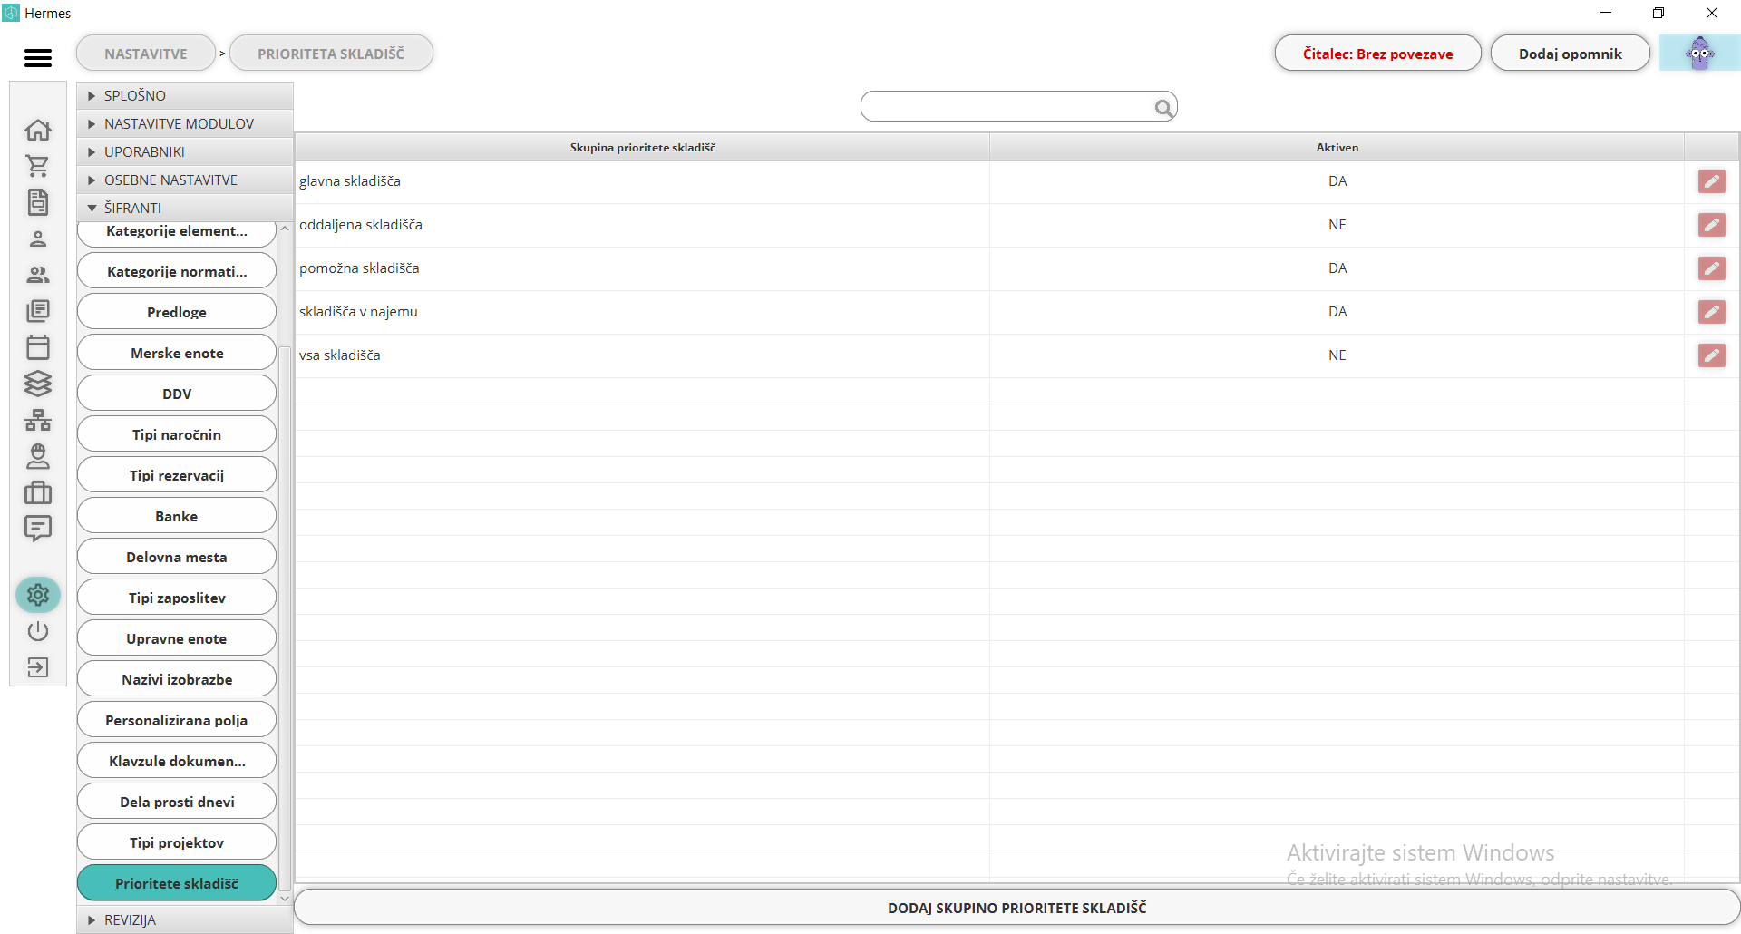Select the Prioritete skladišč menu item
This screenshot has height=934, width=1741.
(177, 883)
